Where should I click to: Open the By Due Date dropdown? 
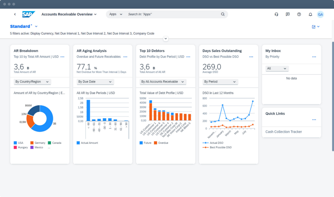coord(95,82)
